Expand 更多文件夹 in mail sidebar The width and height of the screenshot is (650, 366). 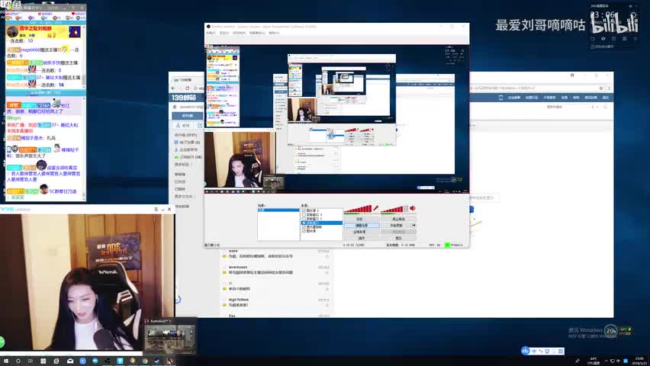tap(184, 196)
